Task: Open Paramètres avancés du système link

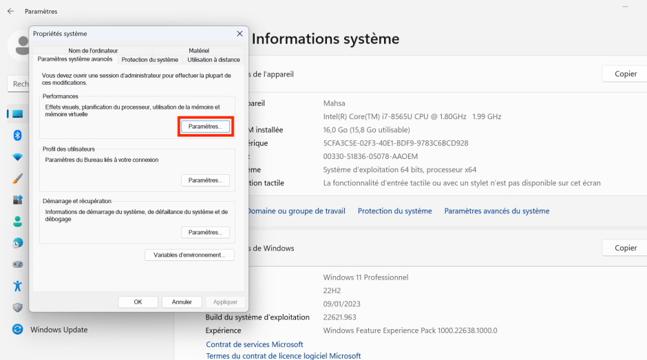Action: pos(496,211)
